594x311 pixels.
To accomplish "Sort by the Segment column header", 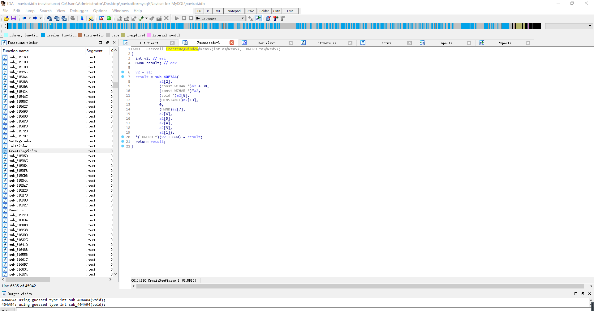I will pyautogui.click(x=97, y=51).
